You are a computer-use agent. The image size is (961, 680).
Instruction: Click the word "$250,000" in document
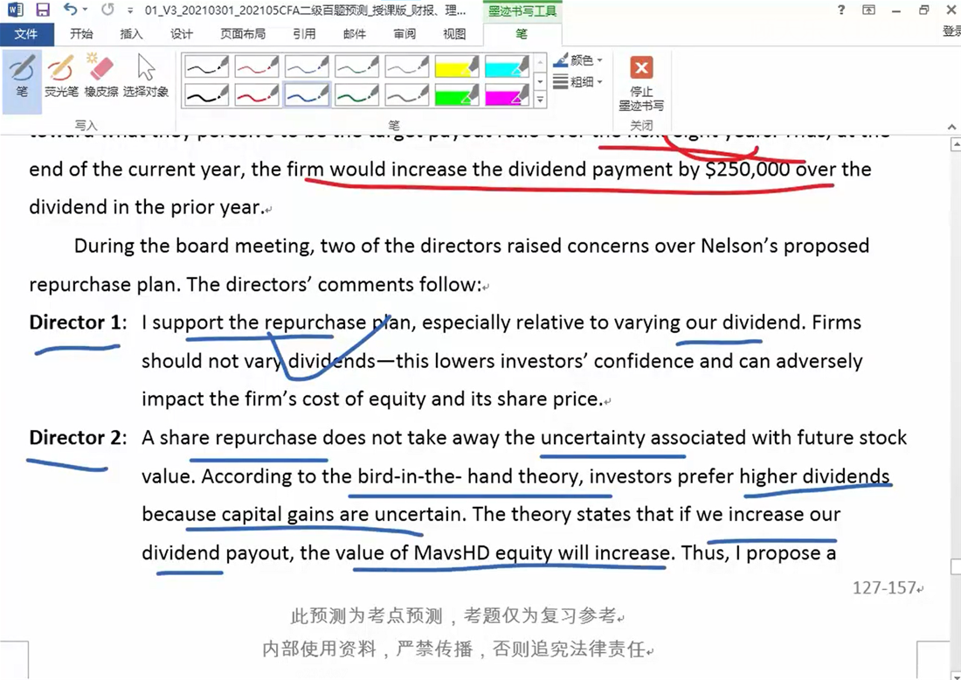tap(749, 170)
